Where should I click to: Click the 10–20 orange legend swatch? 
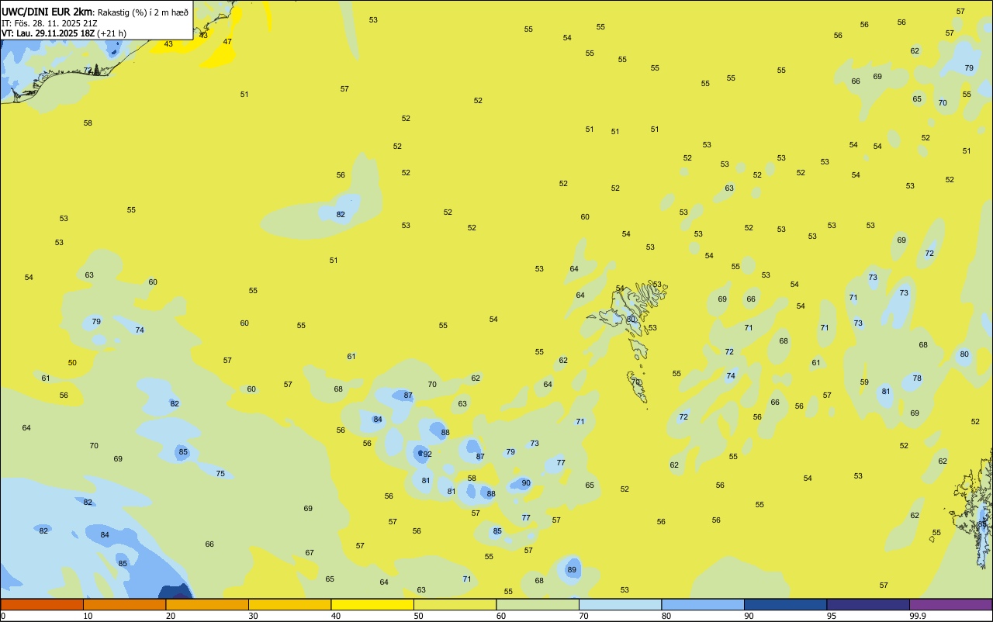pos(124,604)
